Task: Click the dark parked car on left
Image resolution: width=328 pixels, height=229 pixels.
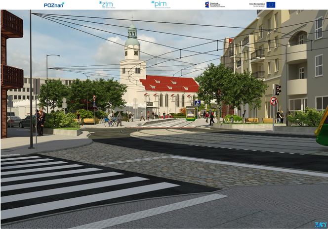Action: pos(27,122)
